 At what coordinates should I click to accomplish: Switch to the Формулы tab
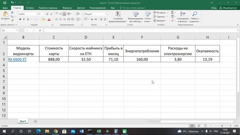tap(67, 8)
